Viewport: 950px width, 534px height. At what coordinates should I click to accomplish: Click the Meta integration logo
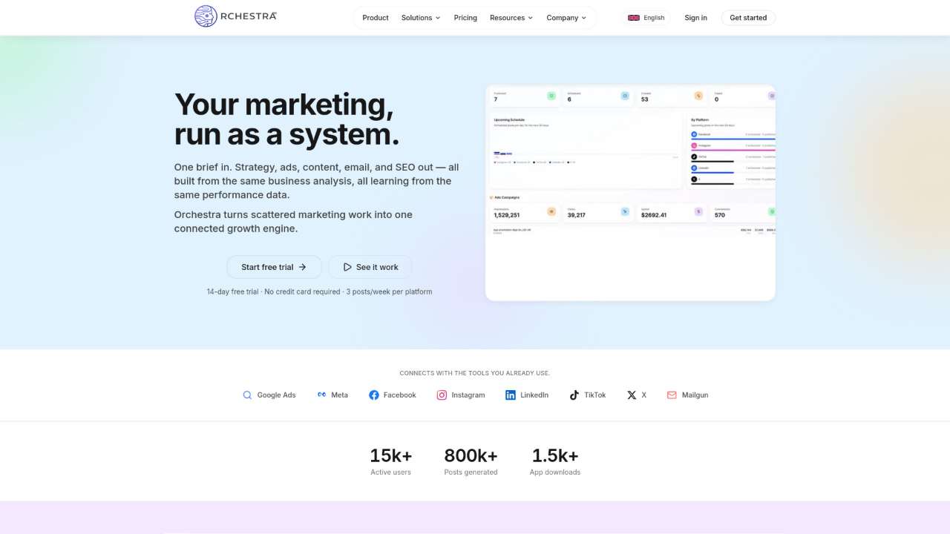tap(322, 395)
